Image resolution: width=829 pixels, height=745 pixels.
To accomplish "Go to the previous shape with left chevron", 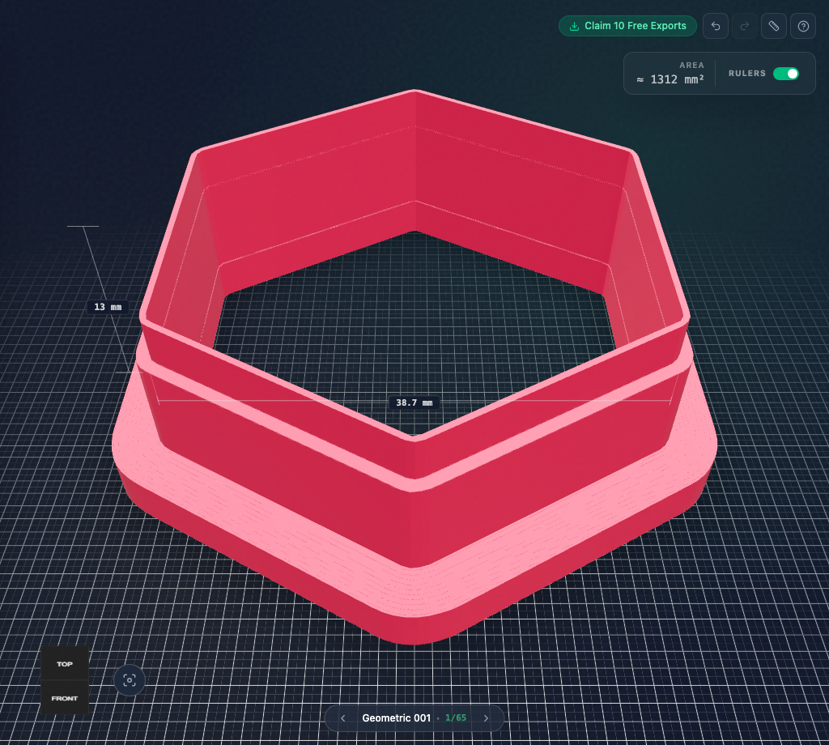I will 342,718.
